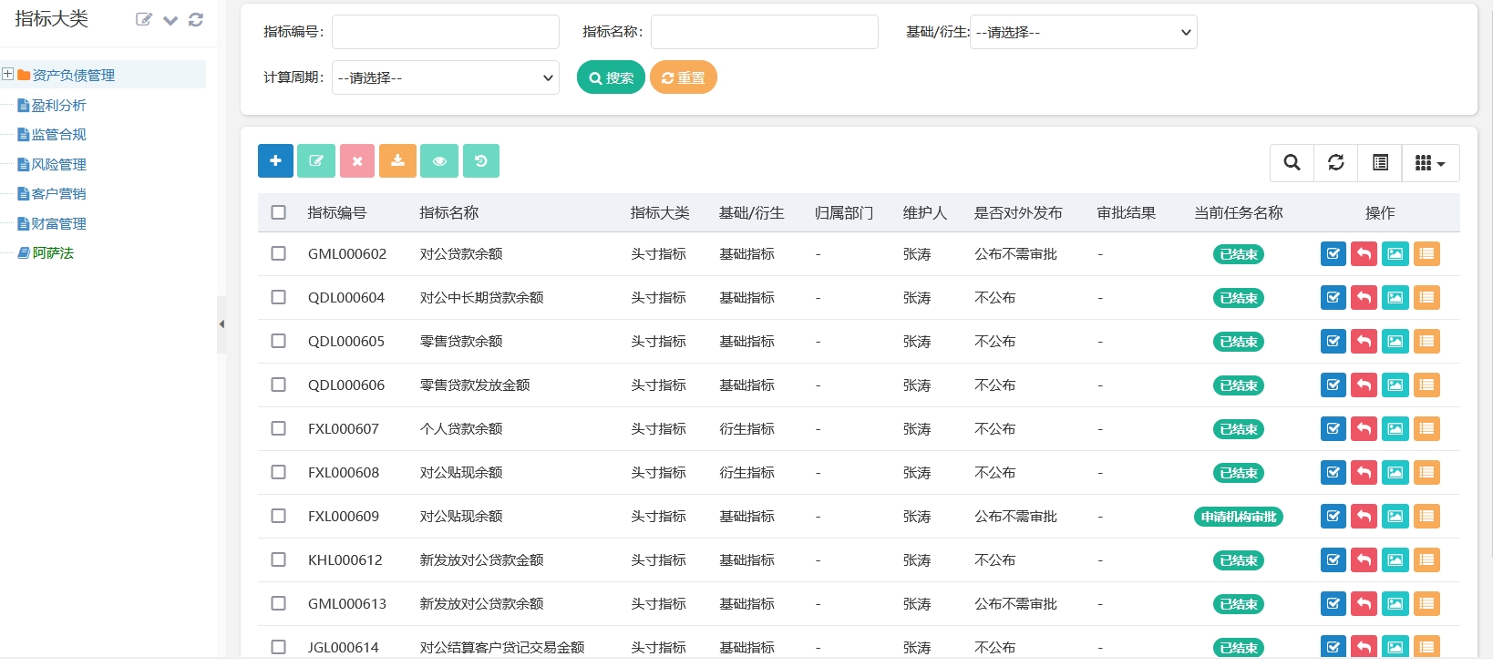Collapse the left sidebar with the arrow handle
This screenshot has width=1493, height=667.
point(221,324)
